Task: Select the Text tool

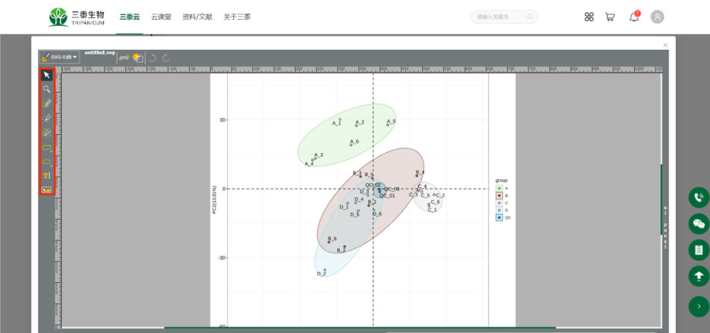Action: 47,175
